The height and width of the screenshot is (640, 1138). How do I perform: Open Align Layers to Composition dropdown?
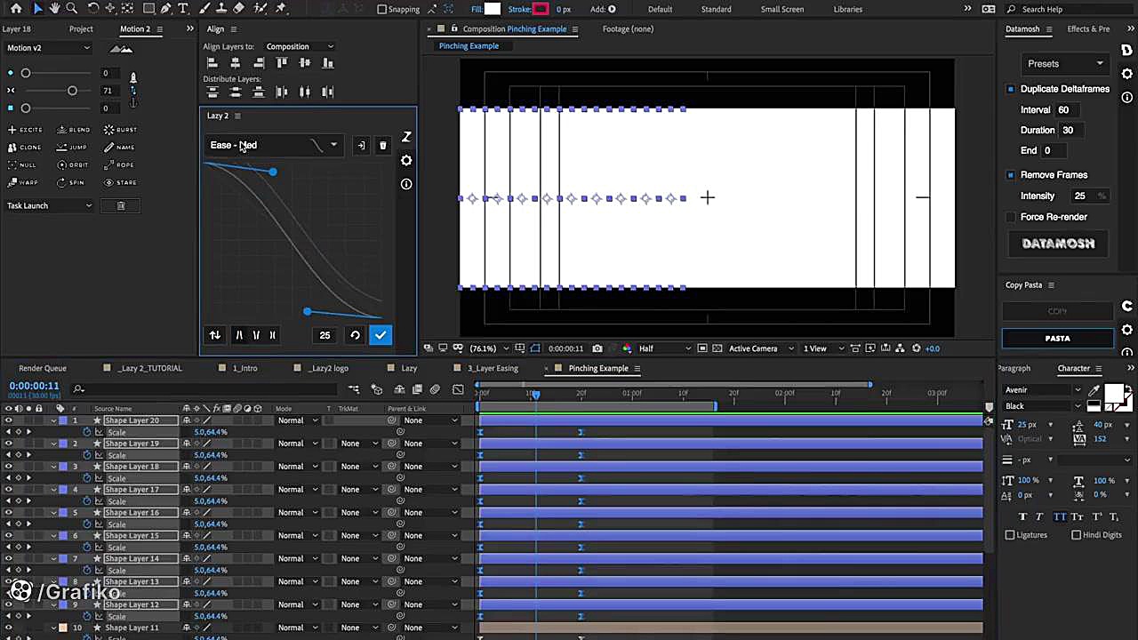pos(300,46)
